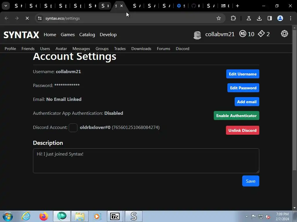297x222 pixels.
Task: Switch to the 7z icon browser tab
Action: [225, 6]
